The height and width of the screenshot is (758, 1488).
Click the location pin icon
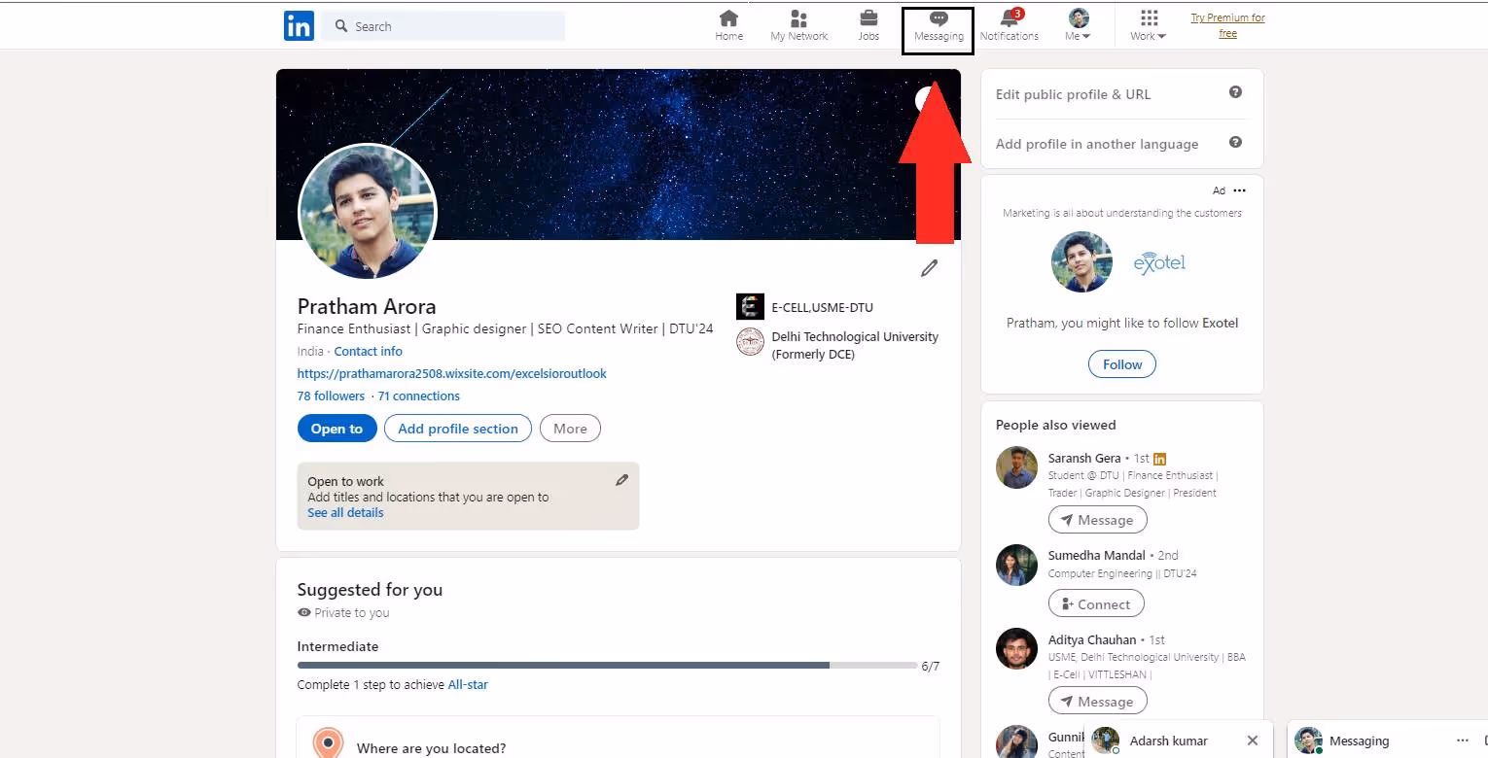click(329, 744)
